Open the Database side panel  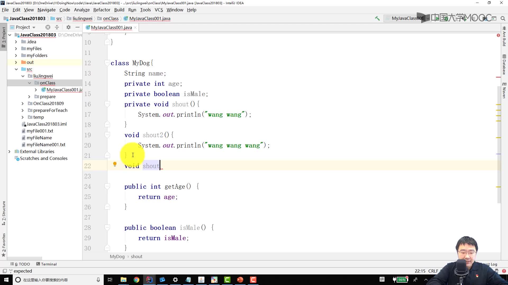click(504, 64)
